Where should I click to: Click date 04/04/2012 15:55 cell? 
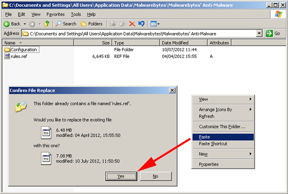(x=179, y=56)
